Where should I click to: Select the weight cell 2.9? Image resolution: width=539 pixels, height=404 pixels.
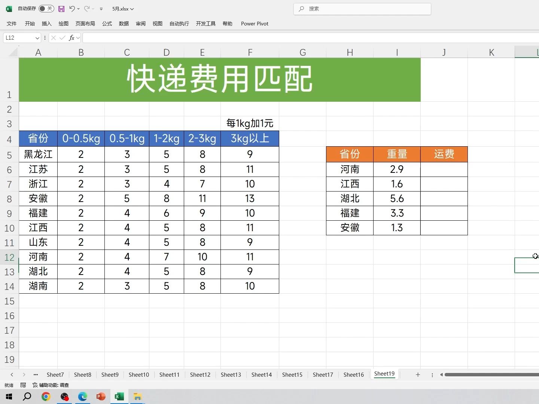pos(397,169)
